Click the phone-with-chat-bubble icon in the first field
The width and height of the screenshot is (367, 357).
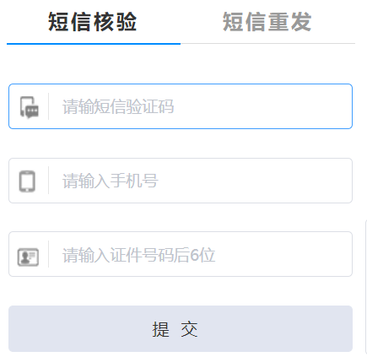point(30,107)
